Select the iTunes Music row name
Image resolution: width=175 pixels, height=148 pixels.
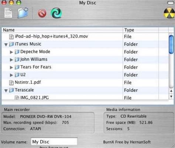pyautogui.click(x=28, y=44)
